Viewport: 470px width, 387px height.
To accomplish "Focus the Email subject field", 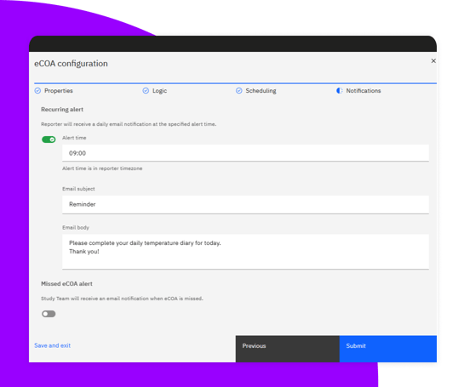I will [x=245, y=205].
